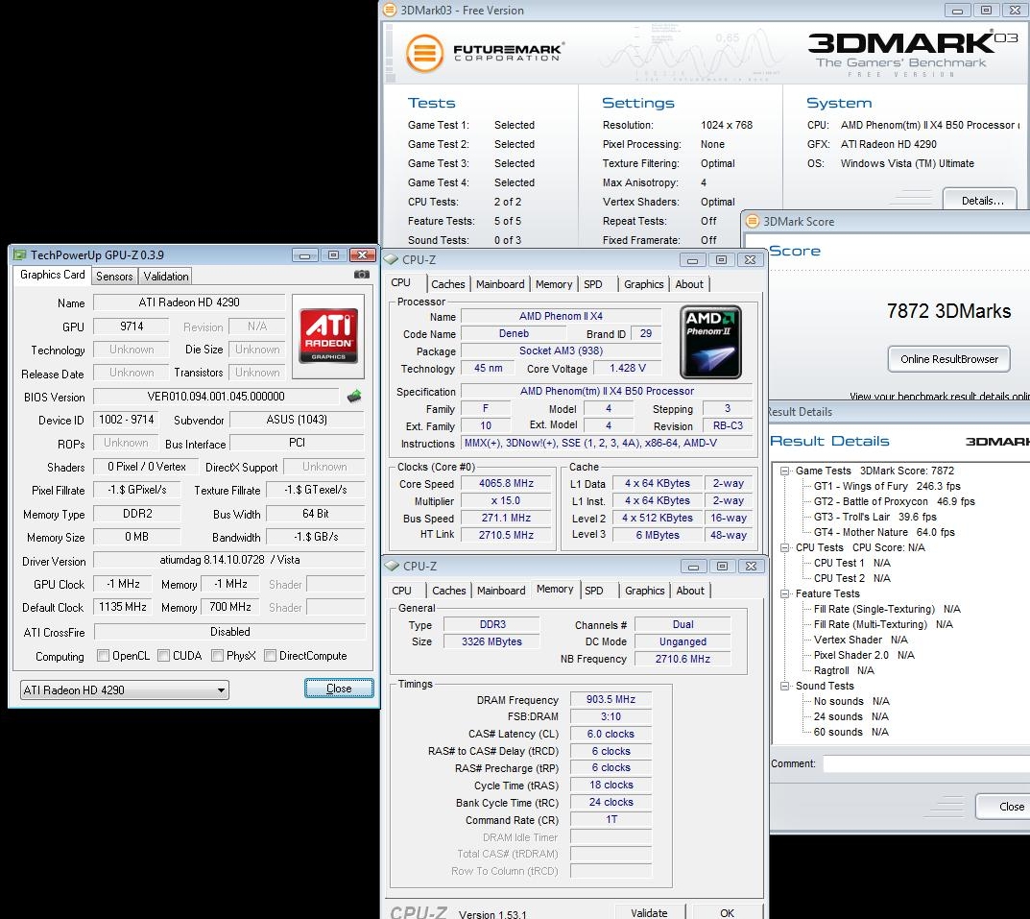
Task: Click the 3DMark Score window icon
Action: click(x=752, y=222)
